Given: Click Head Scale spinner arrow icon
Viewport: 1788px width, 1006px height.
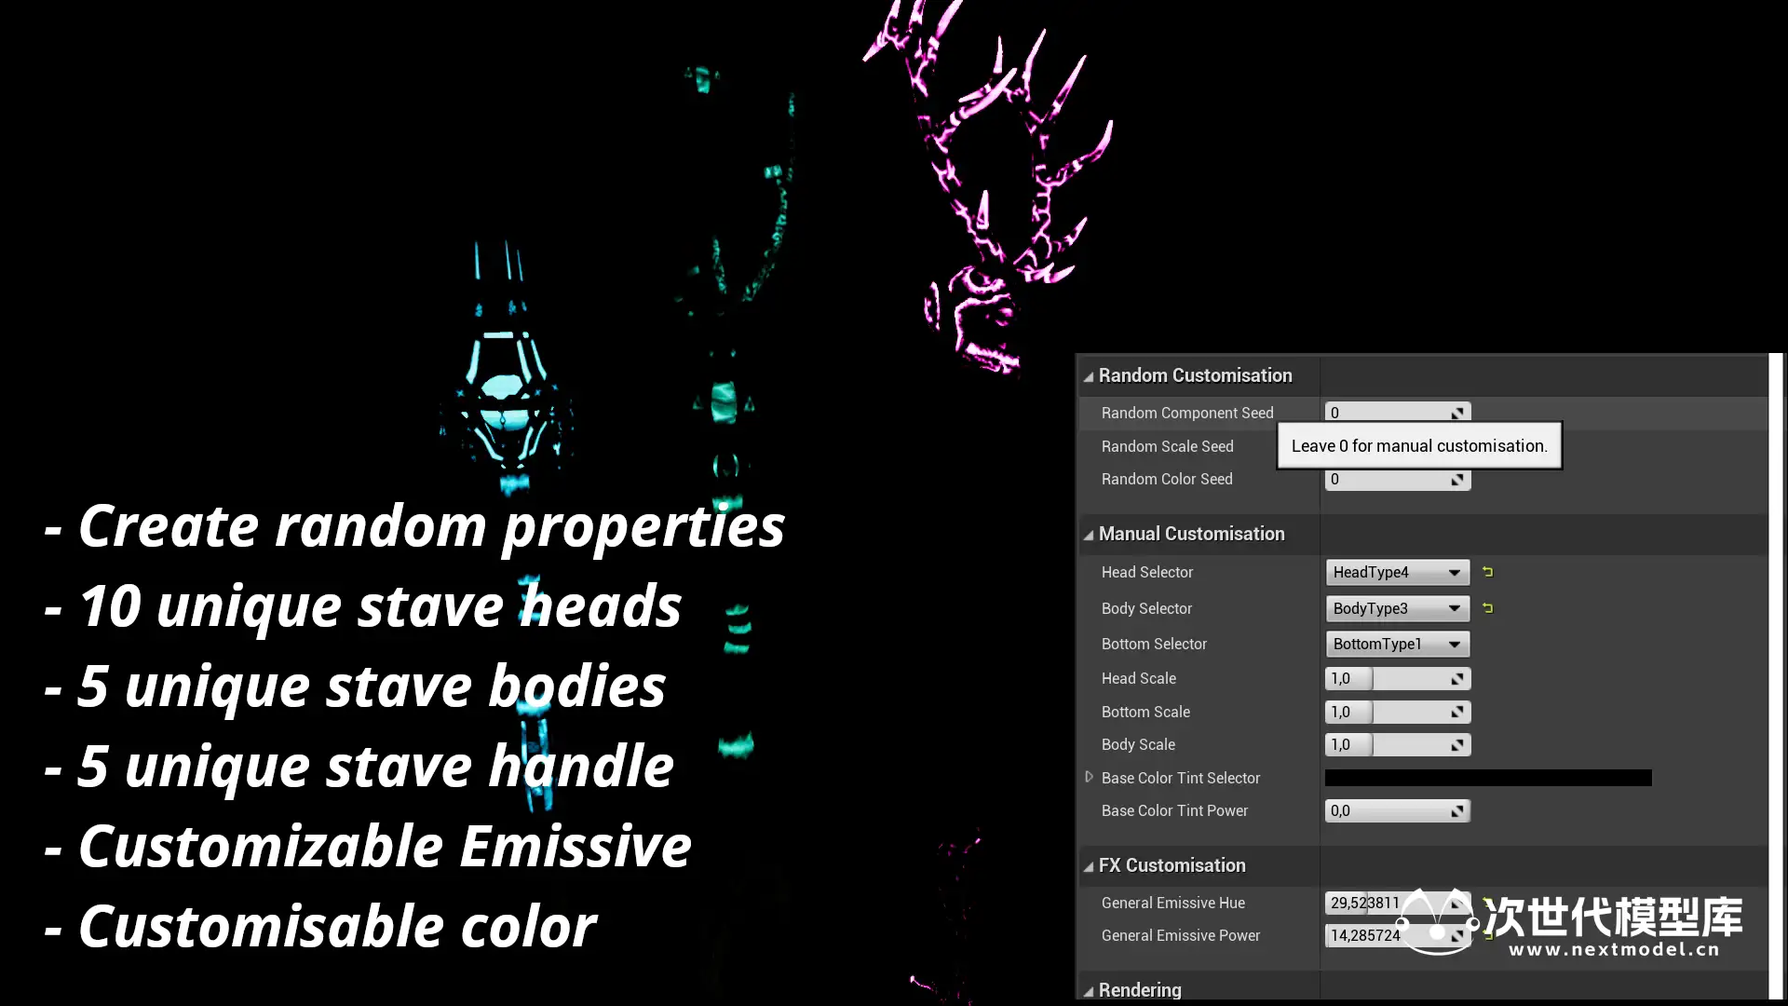Looking at the screenshot, I should pos(1457,679).
